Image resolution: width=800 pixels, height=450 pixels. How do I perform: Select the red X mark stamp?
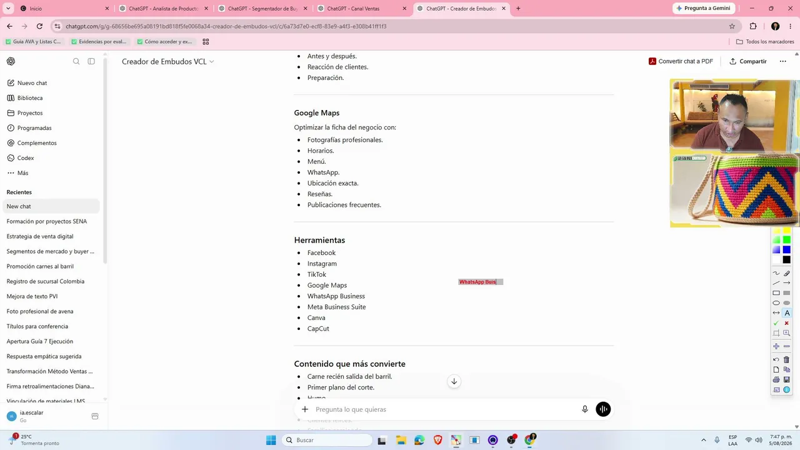(787, 323)
